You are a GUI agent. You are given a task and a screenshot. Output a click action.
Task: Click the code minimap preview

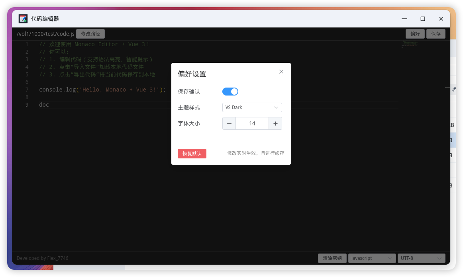tap(409, 44)
